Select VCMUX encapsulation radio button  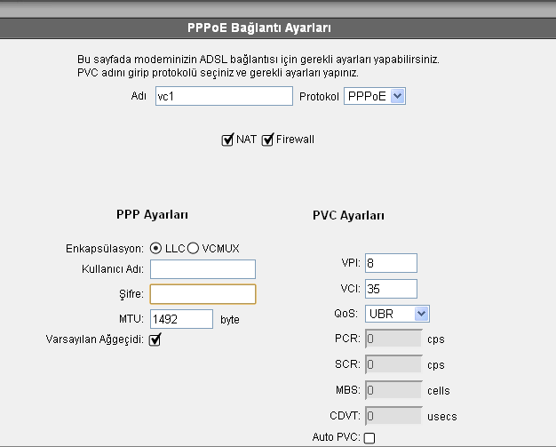(193, 248)
